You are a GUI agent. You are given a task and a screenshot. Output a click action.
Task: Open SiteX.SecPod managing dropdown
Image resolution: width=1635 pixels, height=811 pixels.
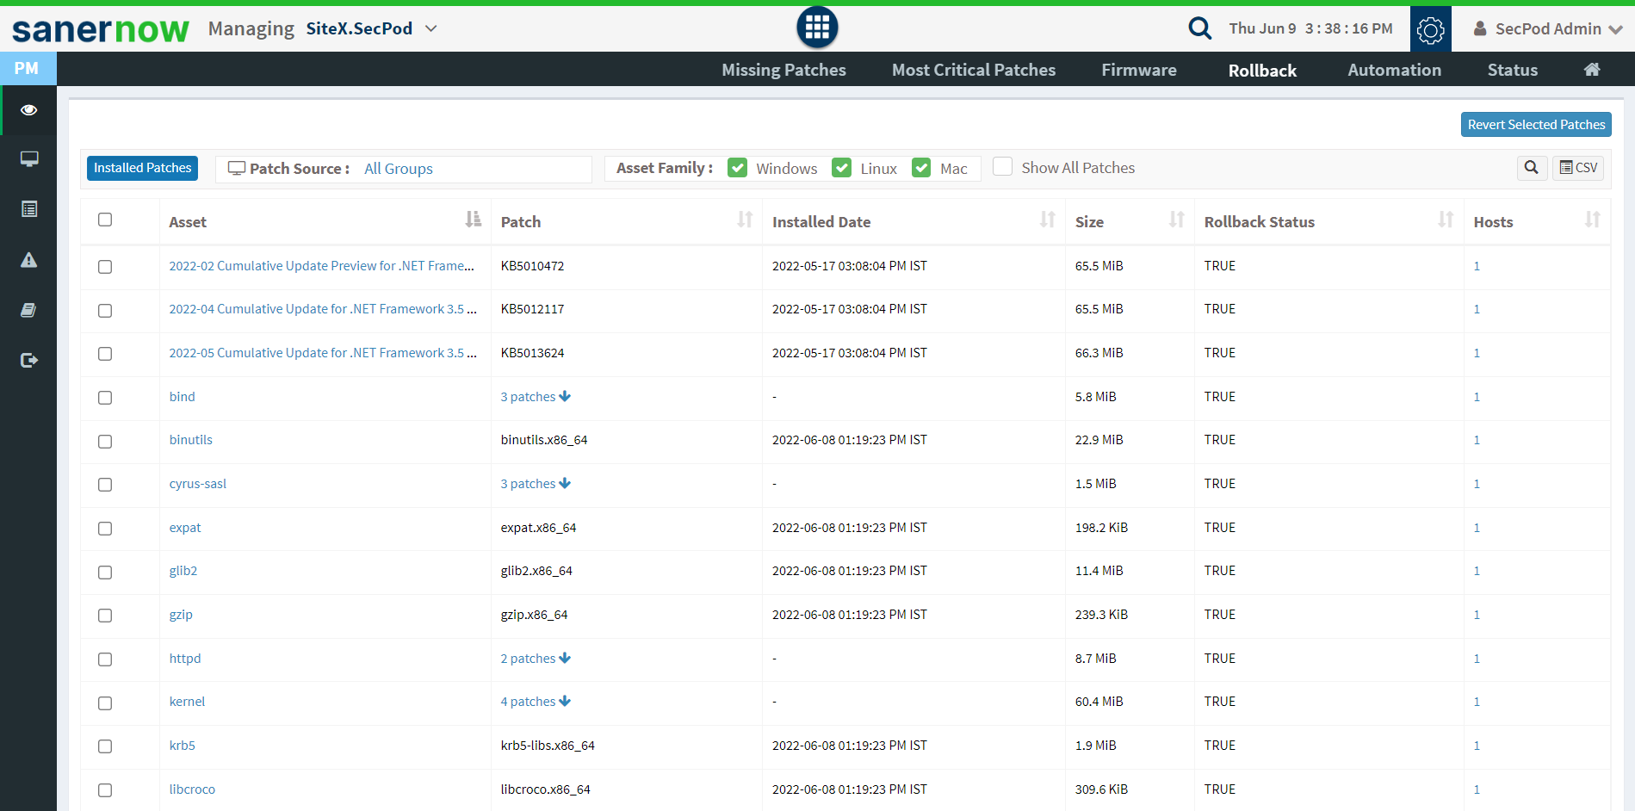pos(372,28)
